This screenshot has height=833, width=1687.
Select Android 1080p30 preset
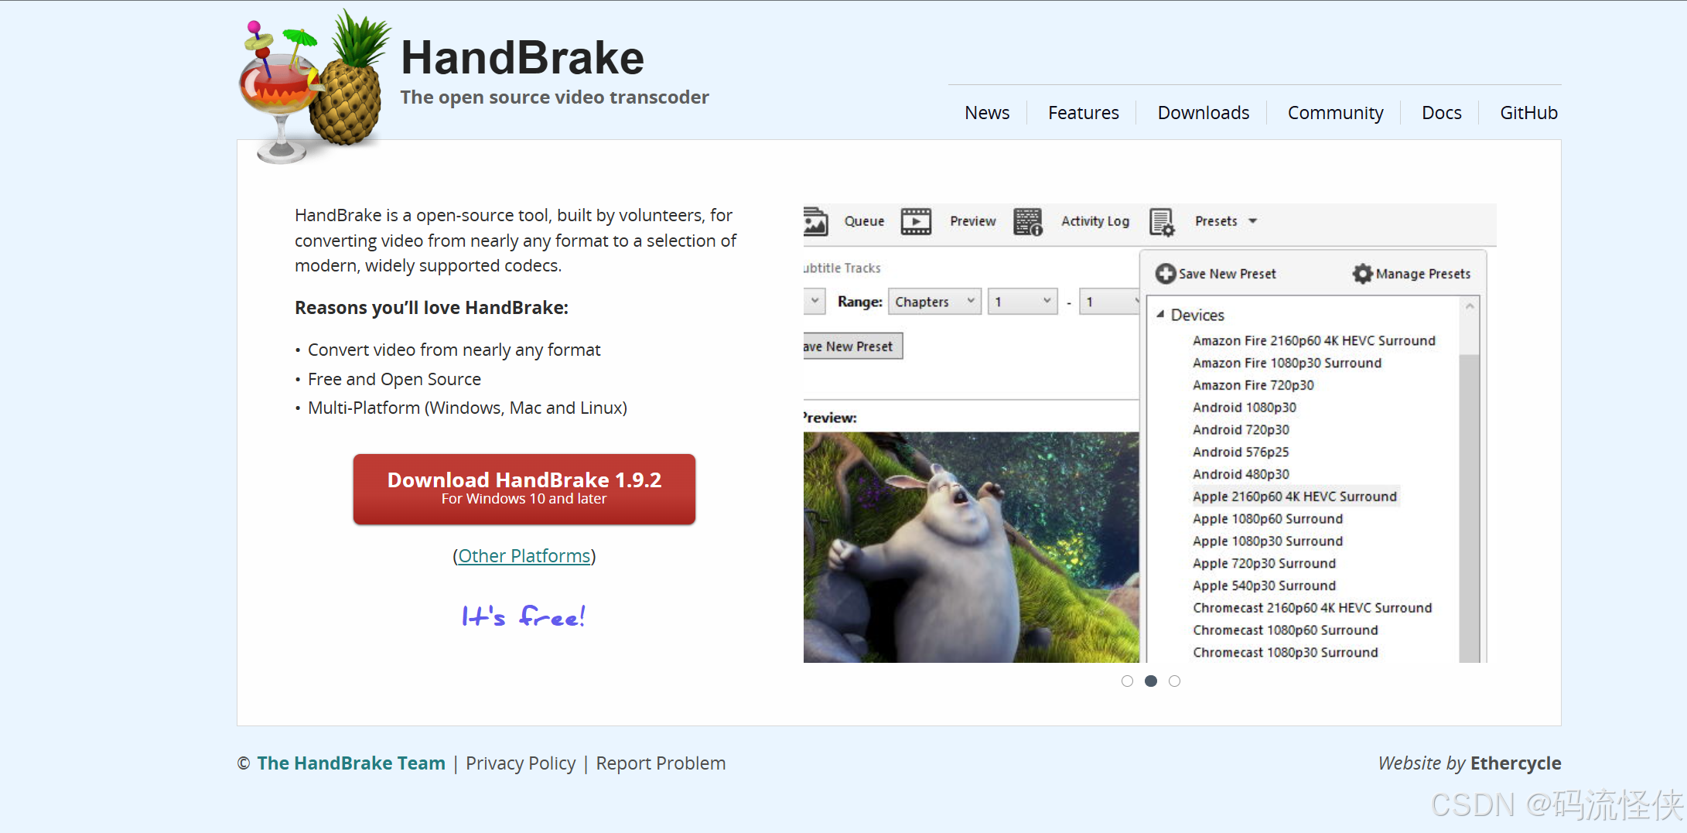(x=1244, y=408)
